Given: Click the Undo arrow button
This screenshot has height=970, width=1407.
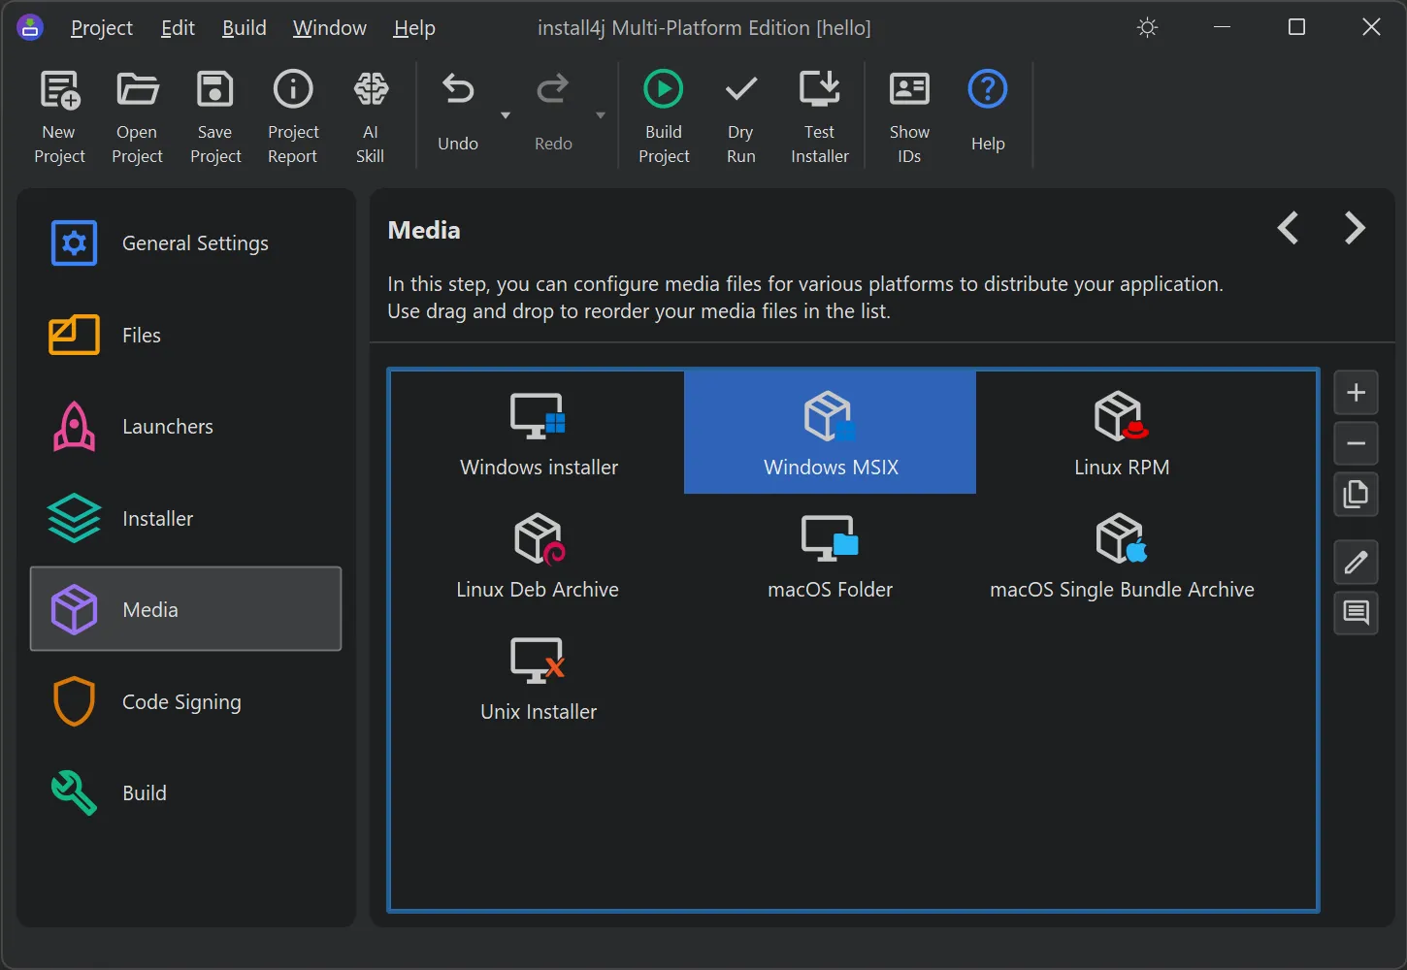Looking at the screenshot, I should 458,90.
